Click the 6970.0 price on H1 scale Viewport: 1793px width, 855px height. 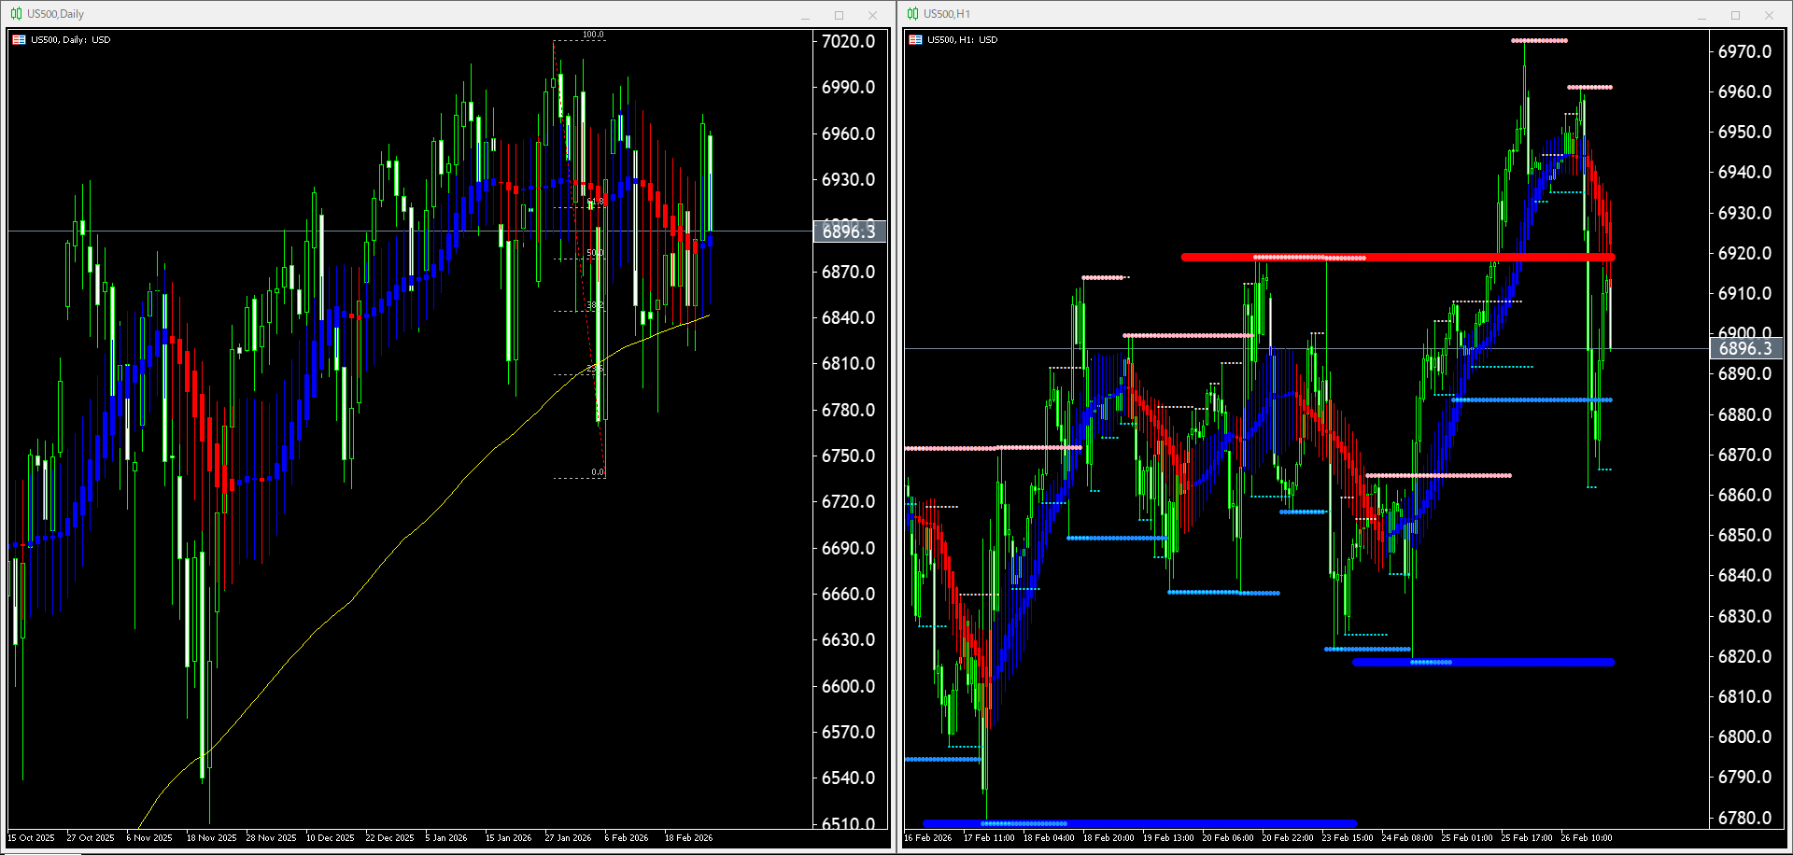pos(1744,51)
